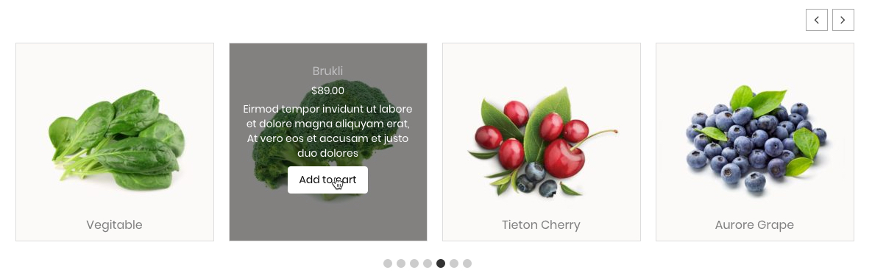Click the previous slide arrow button
The height and width of the screenshot is (273, 872).
(816, 20)
